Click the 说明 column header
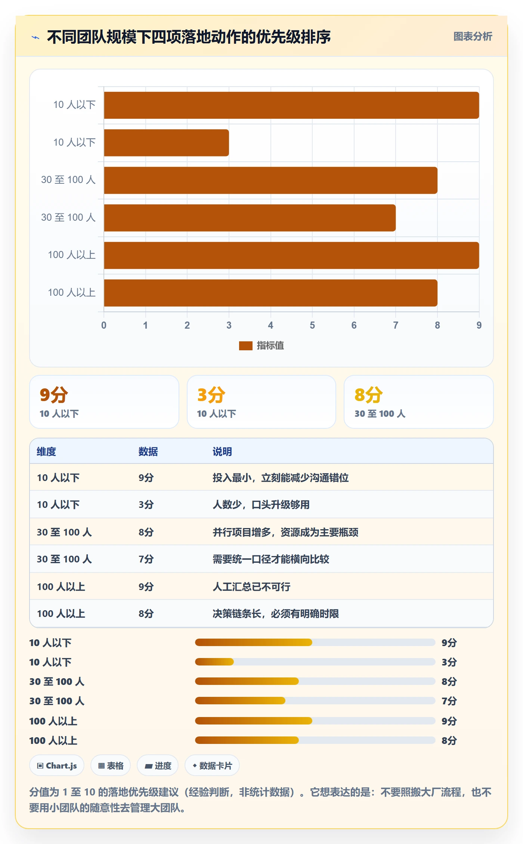Viewport: 523px width, 844px height. pos(222,452)
